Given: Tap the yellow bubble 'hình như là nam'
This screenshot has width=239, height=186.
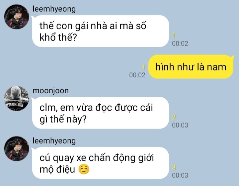Looking at the screenshot, I should pyautogui.click(x=191, y=67).
